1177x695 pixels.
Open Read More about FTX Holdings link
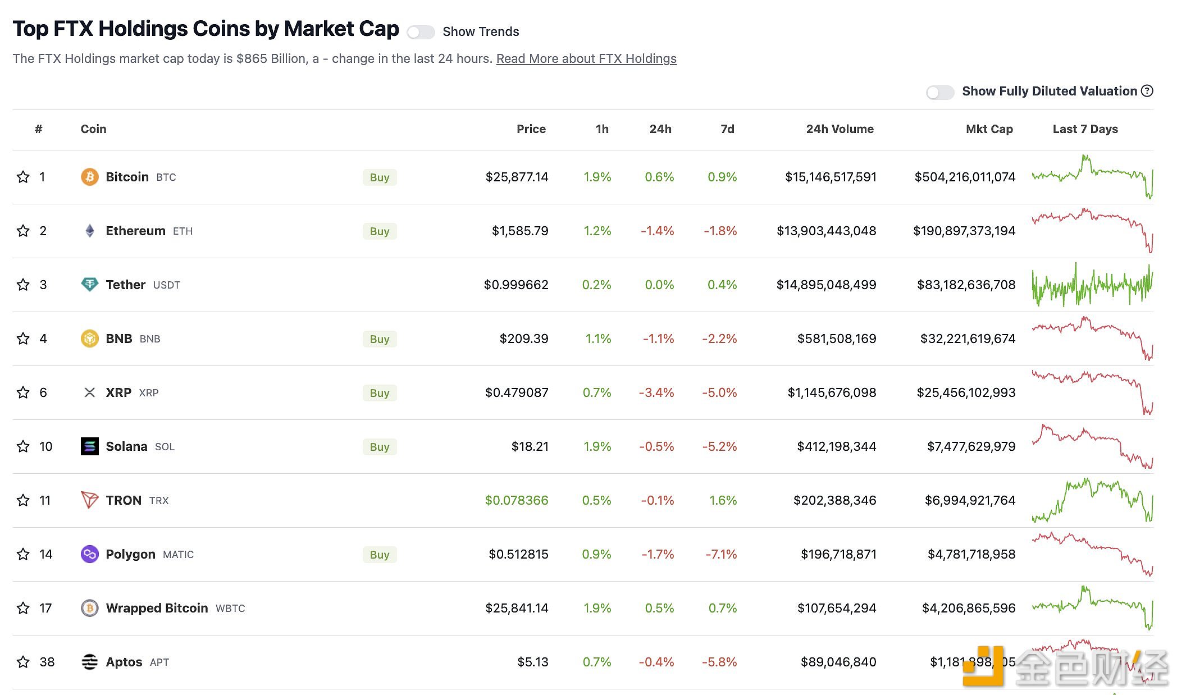point(586,58)
